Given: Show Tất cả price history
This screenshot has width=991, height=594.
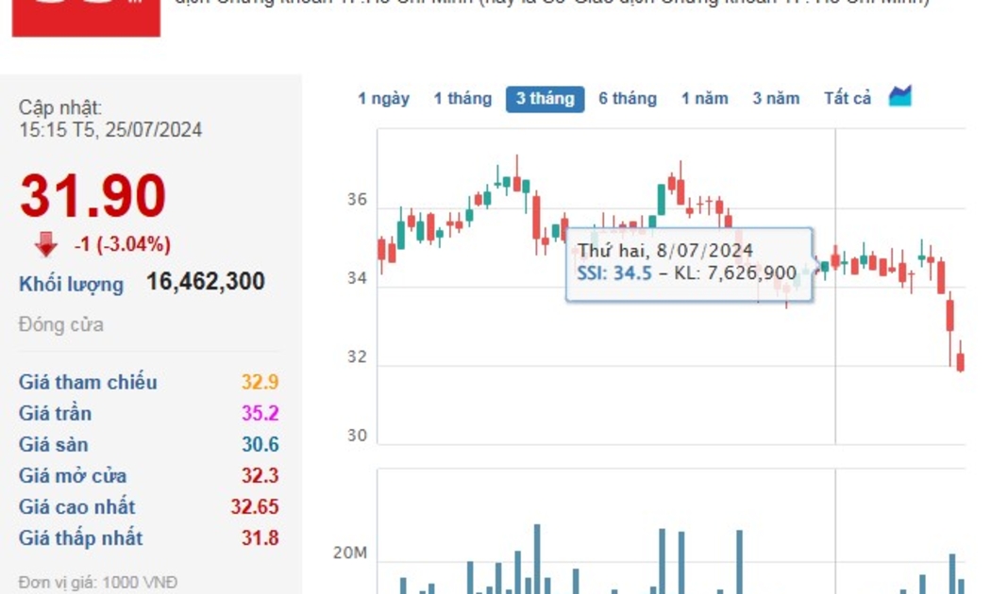Looking at the screenshot, I should click(x=847, y=98).
